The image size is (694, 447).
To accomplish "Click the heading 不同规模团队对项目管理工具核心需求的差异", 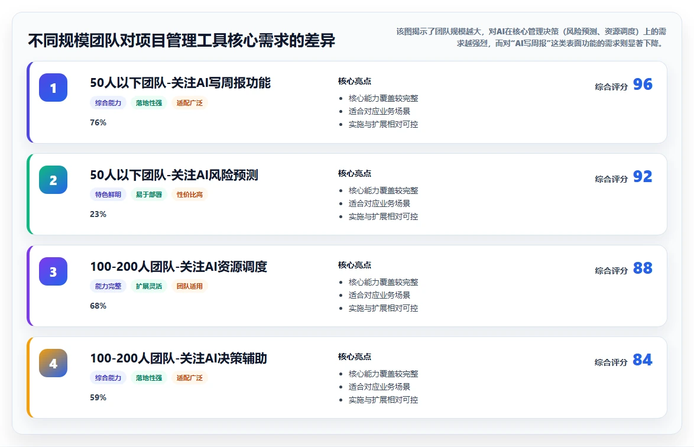I will click(181, 40).
